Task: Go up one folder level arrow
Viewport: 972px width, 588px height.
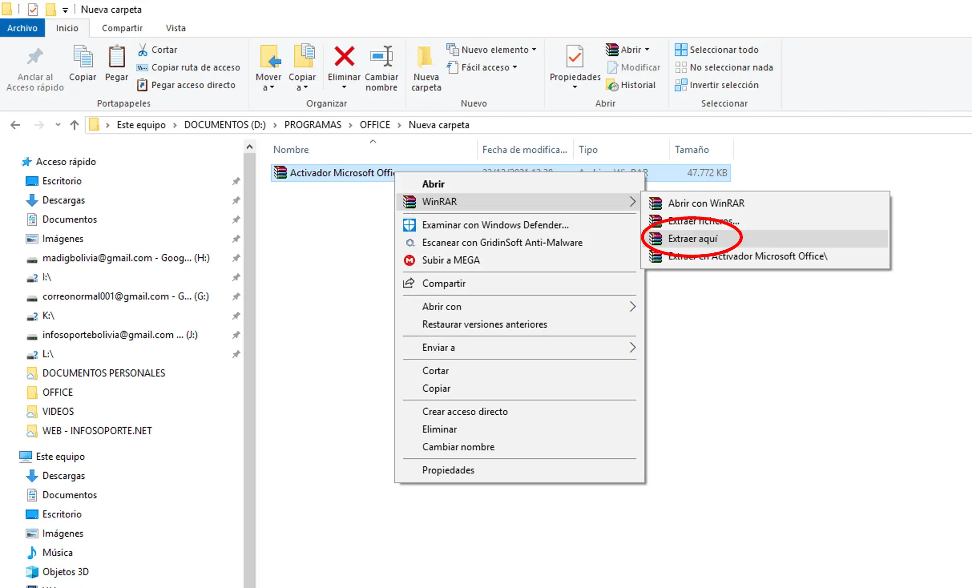Action: click(74, 125)
